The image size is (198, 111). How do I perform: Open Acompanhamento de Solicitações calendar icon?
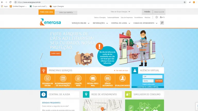click(63, 78)
